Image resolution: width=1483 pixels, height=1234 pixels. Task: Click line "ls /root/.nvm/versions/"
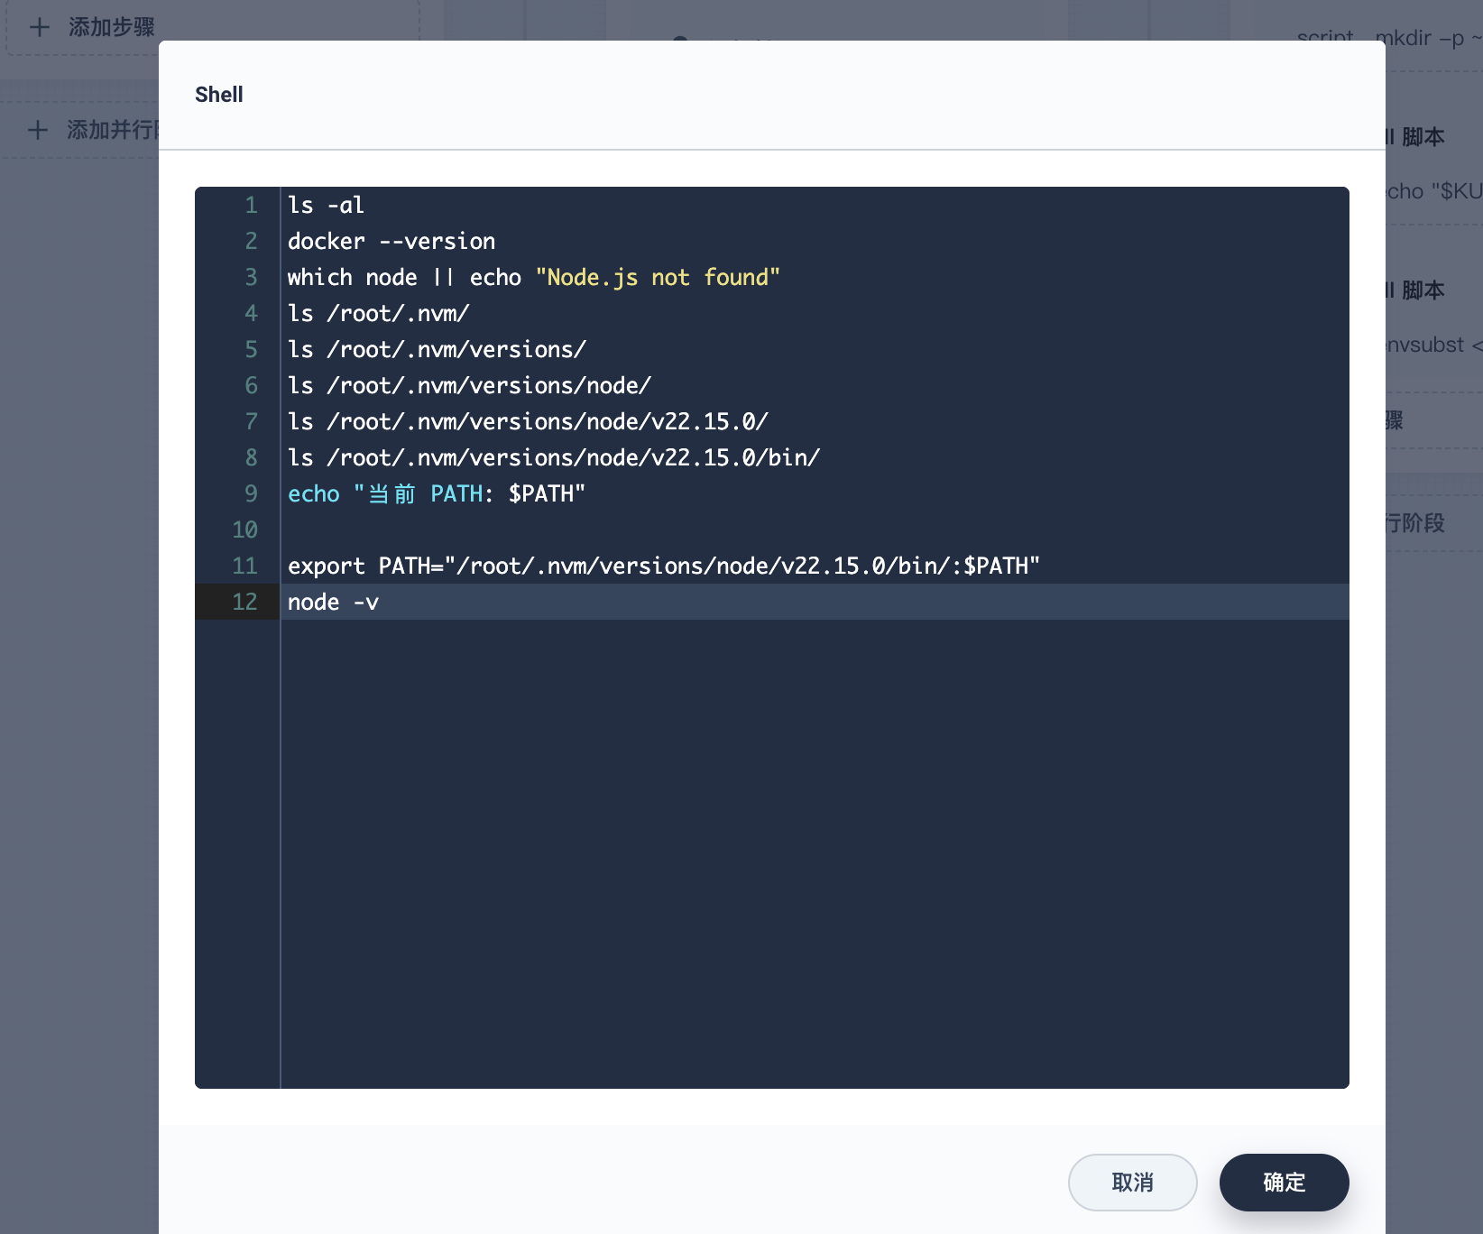point(437,349)
